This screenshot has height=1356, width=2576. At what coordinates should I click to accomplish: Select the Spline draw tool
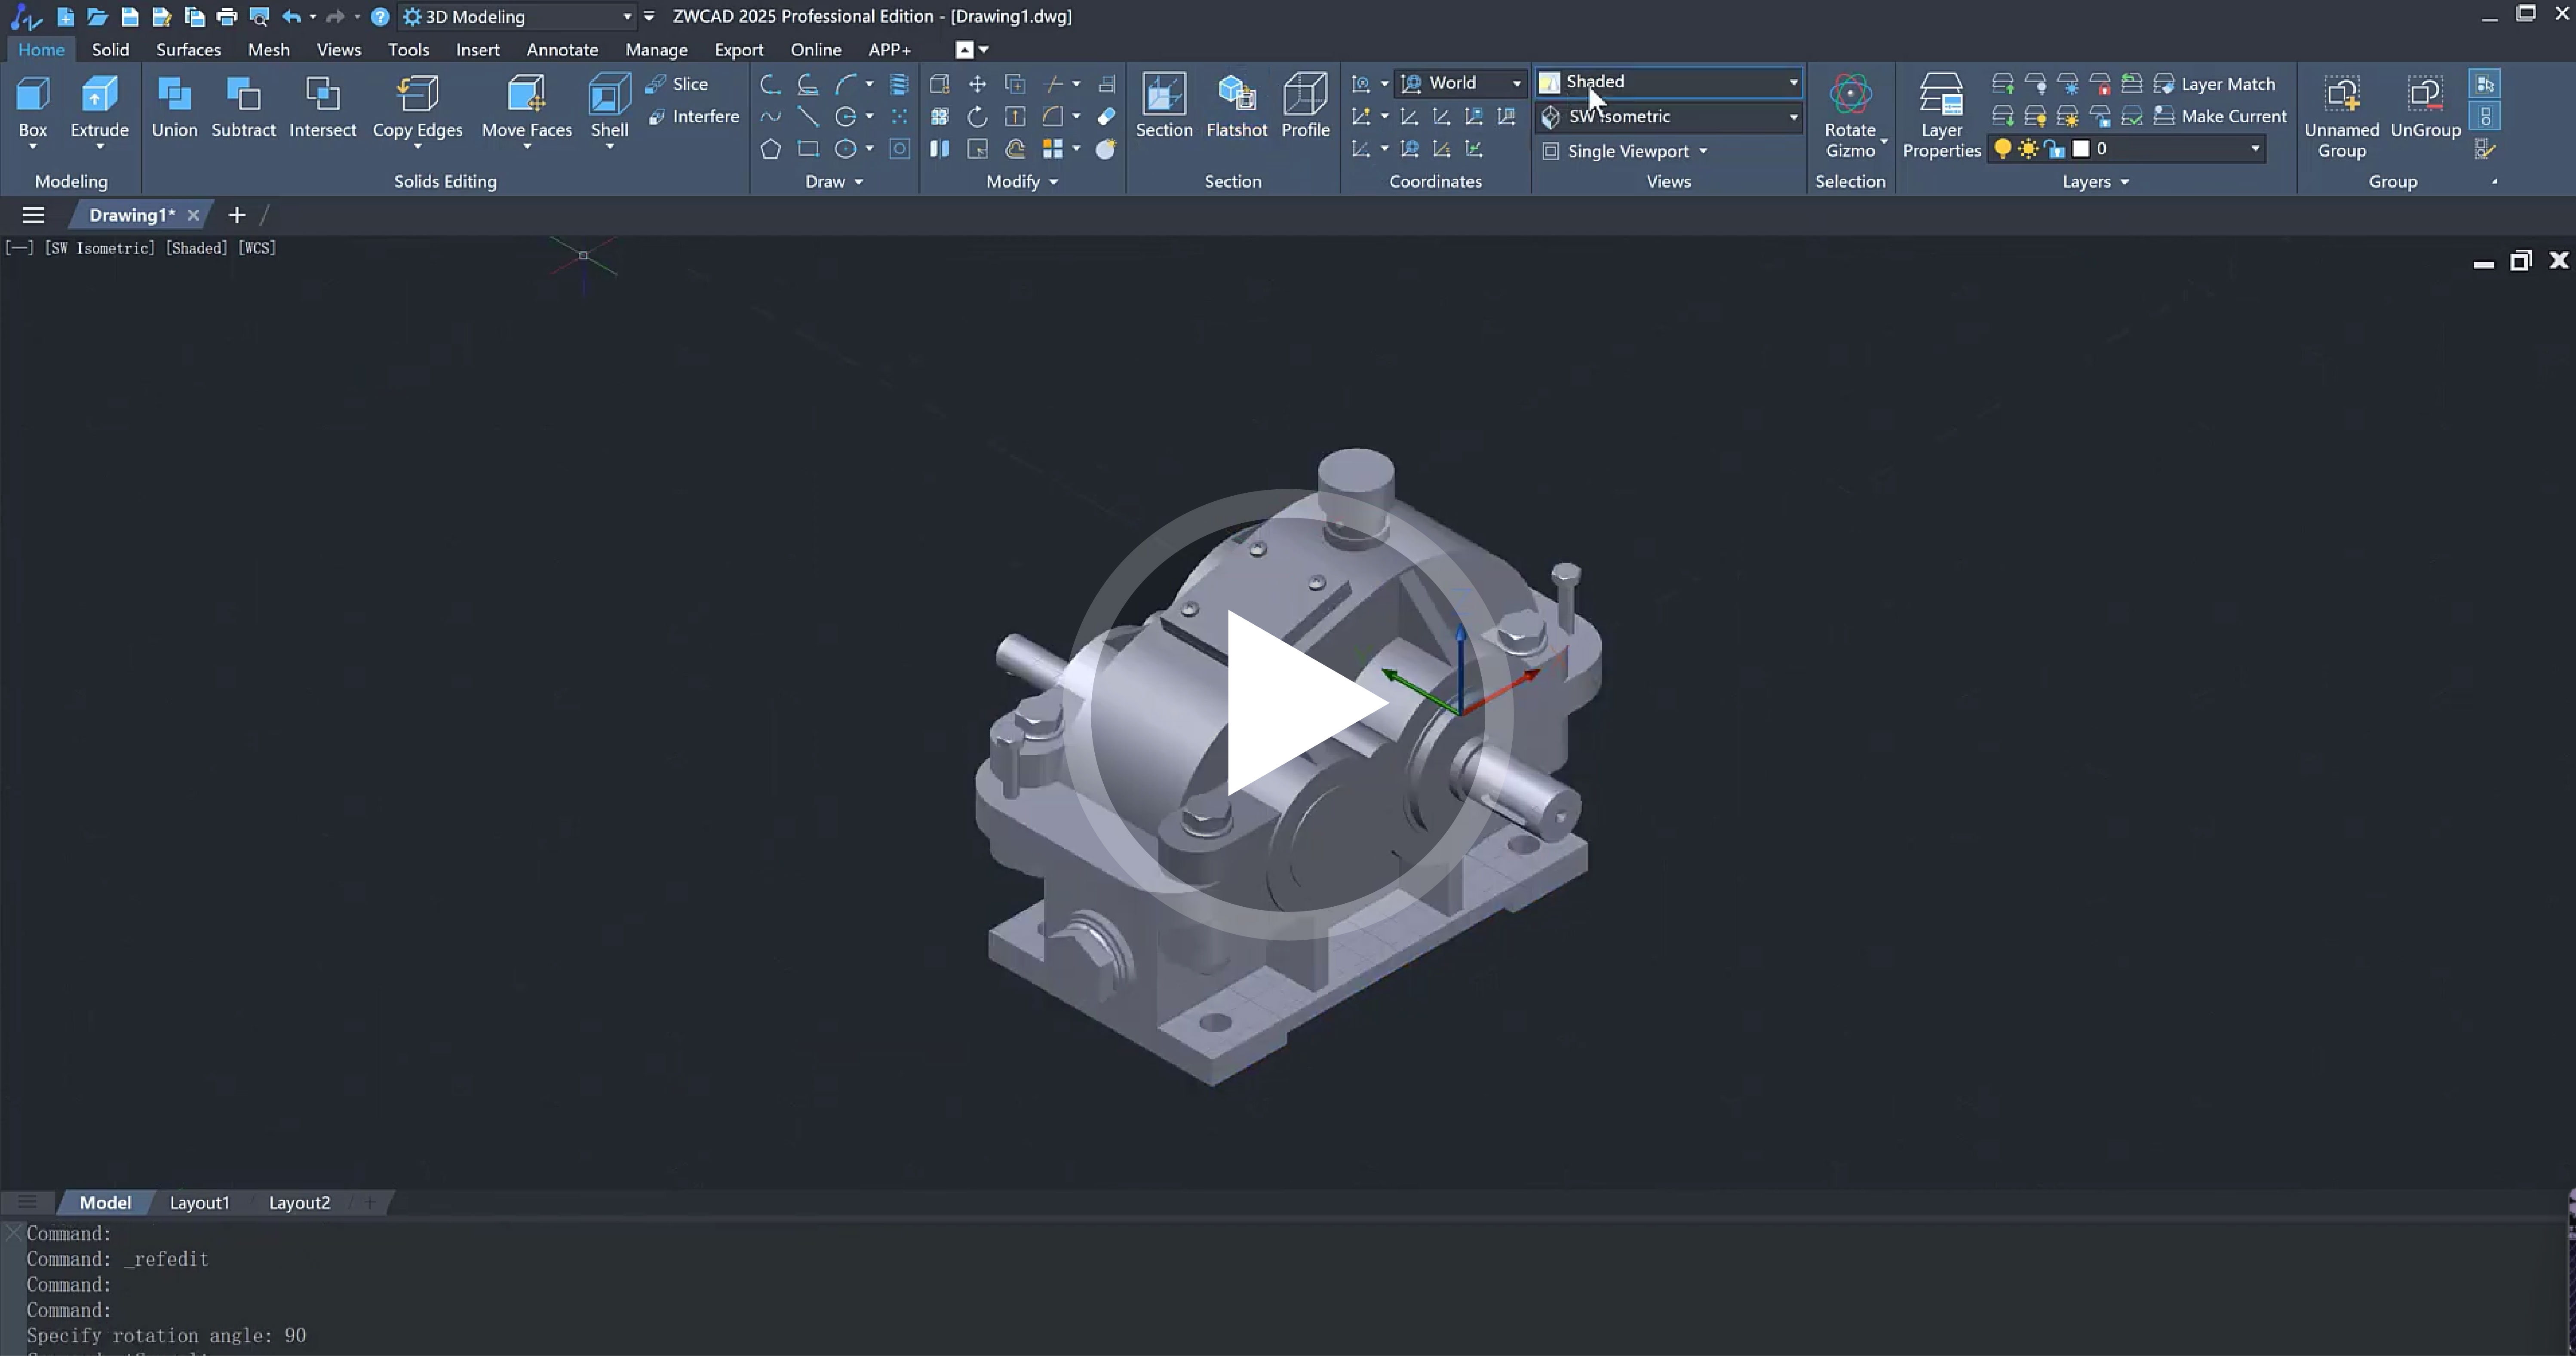click(770, 116)
